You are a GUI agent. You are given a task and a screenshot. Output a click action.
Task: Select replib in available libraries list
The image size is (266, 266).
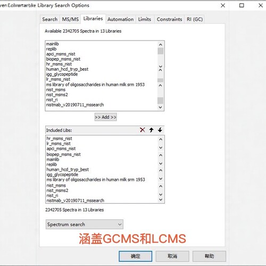coord(51,49)
